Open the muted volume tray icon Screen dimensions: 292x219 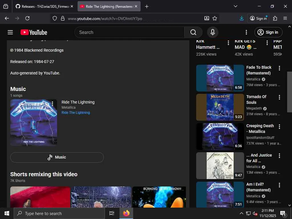click(x=255, y=214)
